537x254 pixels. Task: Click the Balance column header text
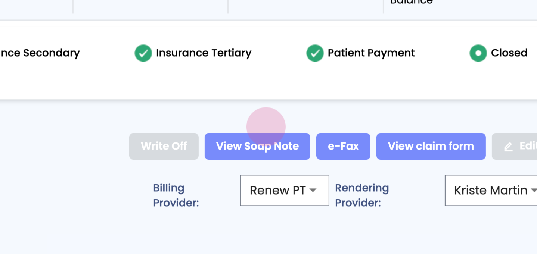pos(411,2)
